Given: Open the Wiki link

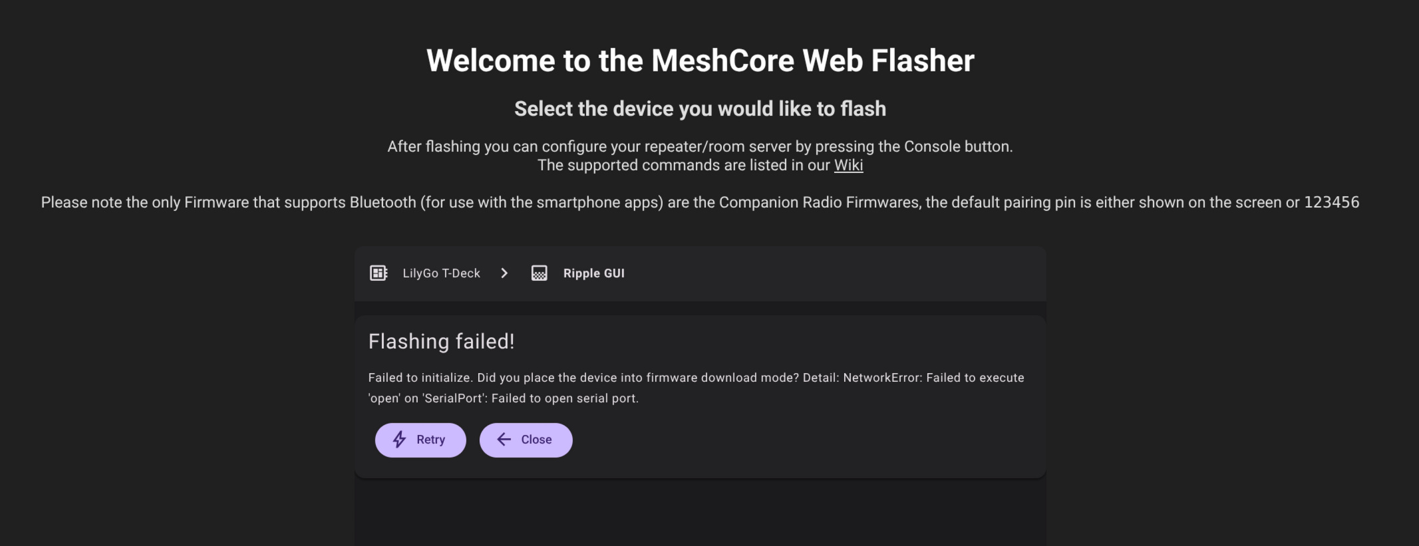Looking at the screenshot, I should [x=848, y=165].
